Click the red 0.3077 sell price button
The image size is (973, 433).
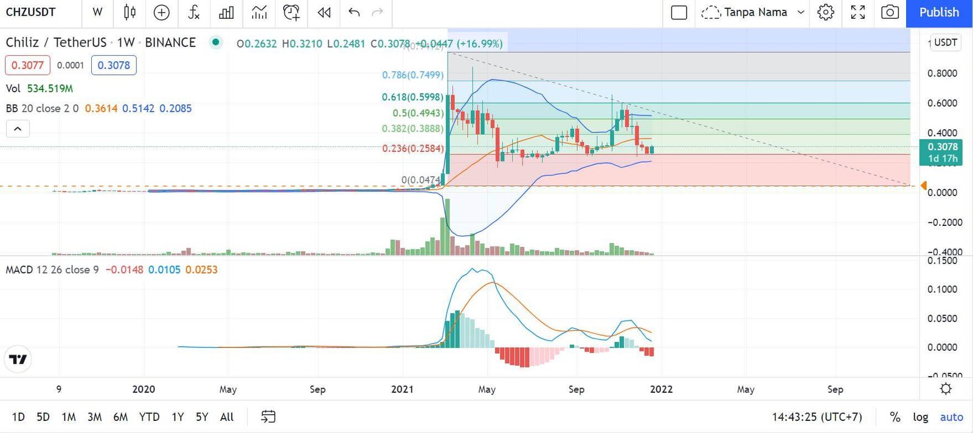click(27, 65)
